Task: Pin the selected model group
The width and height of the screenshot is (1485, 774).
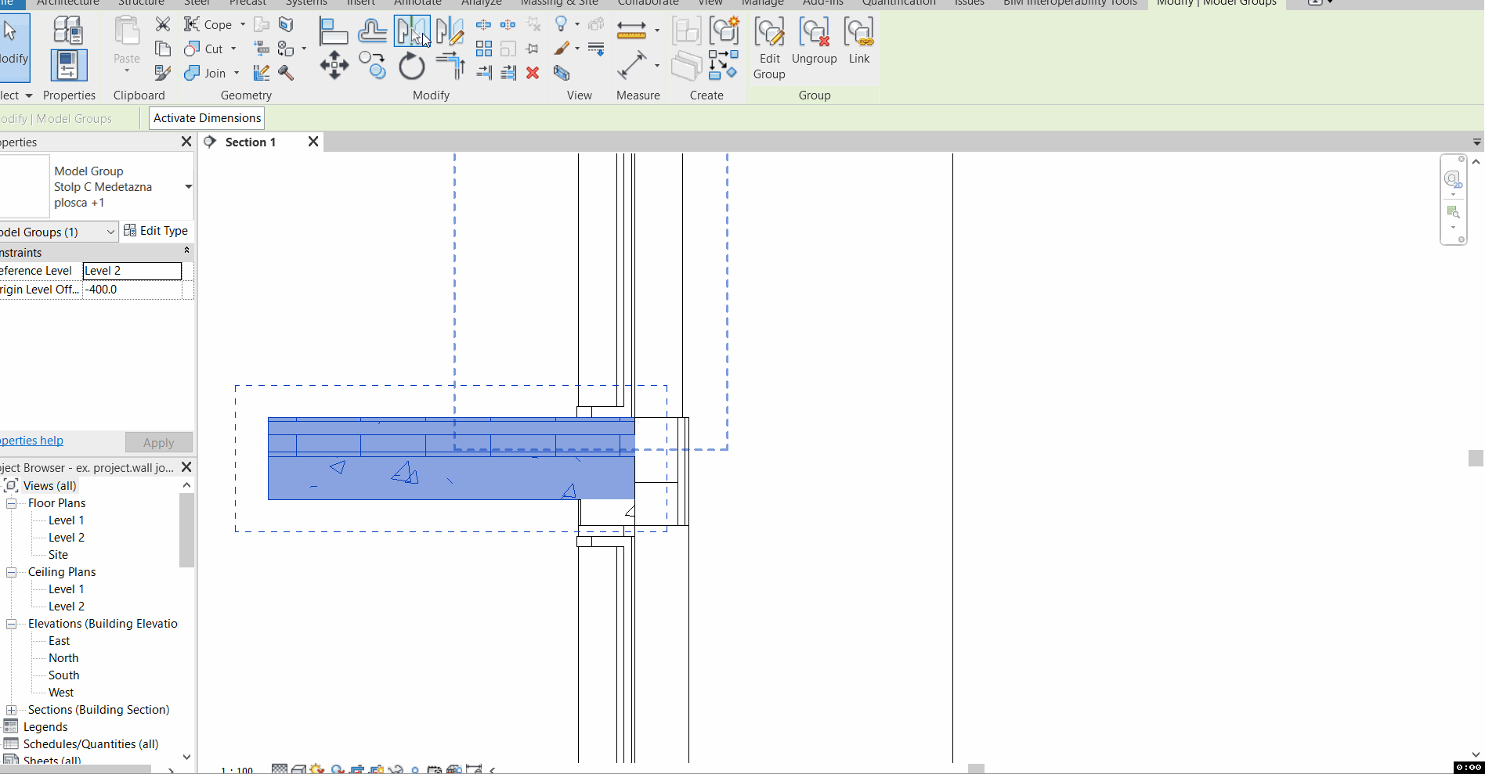Action: pos(533,48)
